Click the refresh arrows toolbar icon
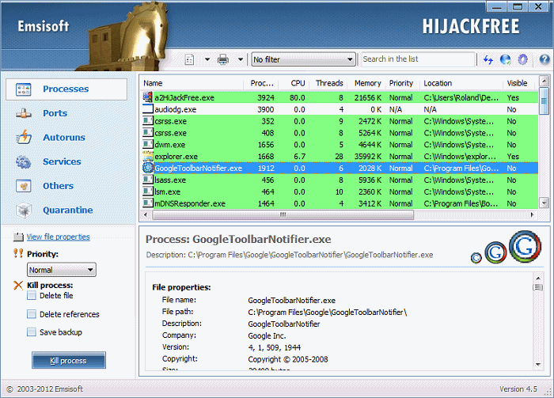 [x=488, y=59]
